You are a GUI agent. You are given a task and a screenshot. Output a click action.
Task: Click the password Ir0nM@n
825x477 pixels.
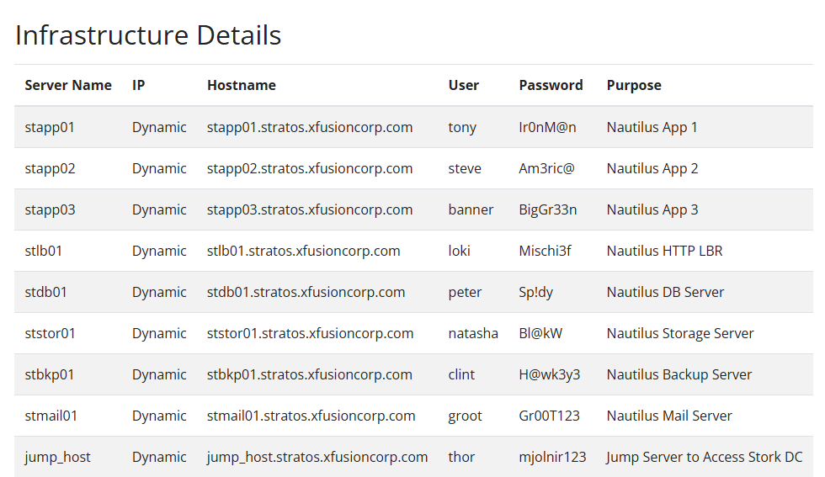547,127
